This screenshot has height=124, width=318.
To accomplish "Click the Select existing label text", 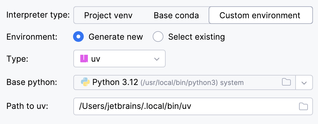I will click(x=196, y=37).
